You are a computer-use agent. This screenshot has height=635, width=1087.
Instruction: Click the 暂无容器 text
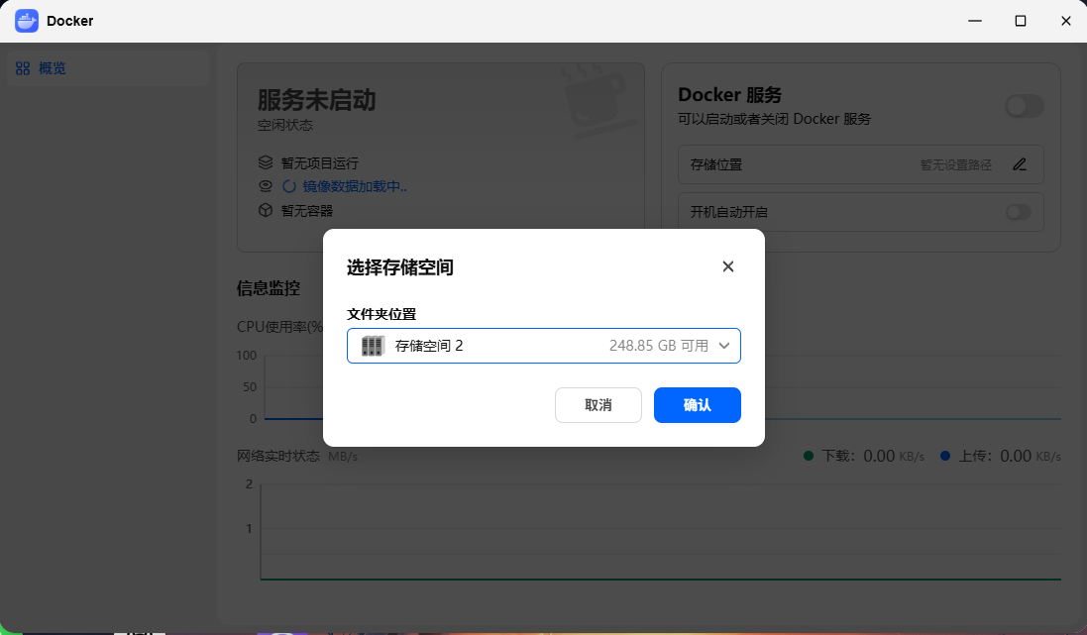307,211
